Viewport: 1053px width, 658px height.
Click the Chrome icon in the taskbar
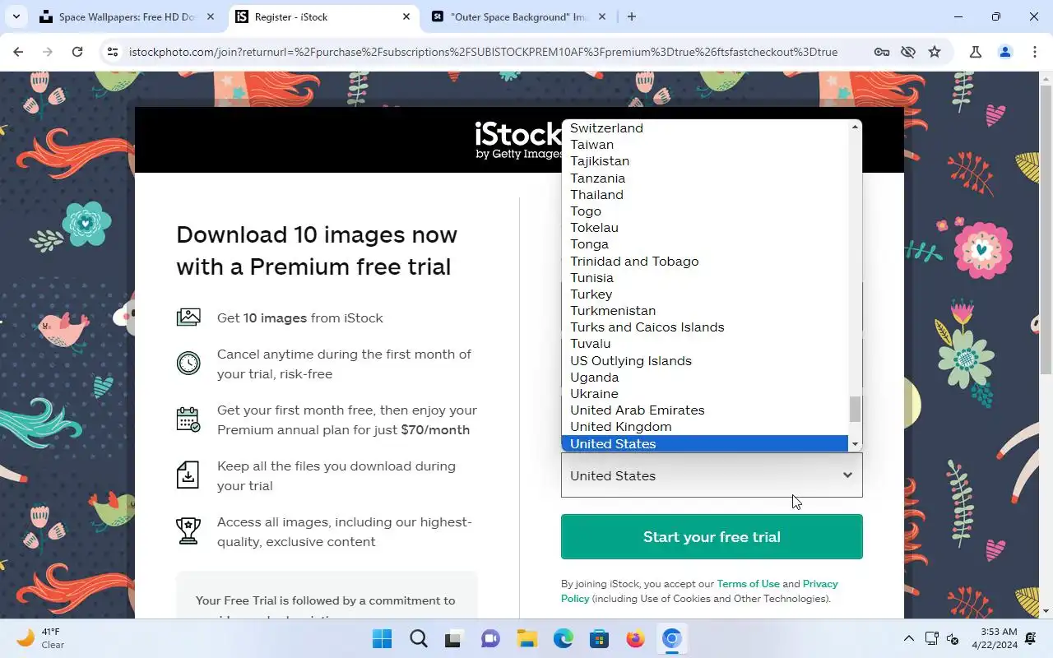click(672, 639)
